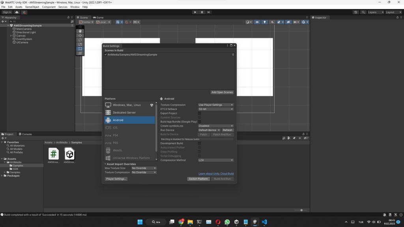Click the Play button
The image size is (404, 227).
coord(195,12)
